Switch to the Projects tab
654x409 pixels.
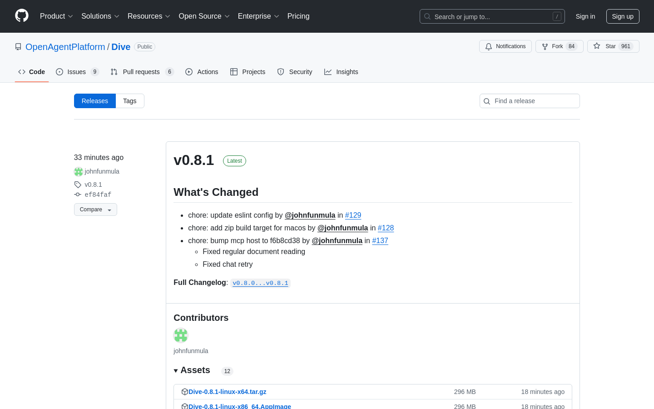coord(248,72)
